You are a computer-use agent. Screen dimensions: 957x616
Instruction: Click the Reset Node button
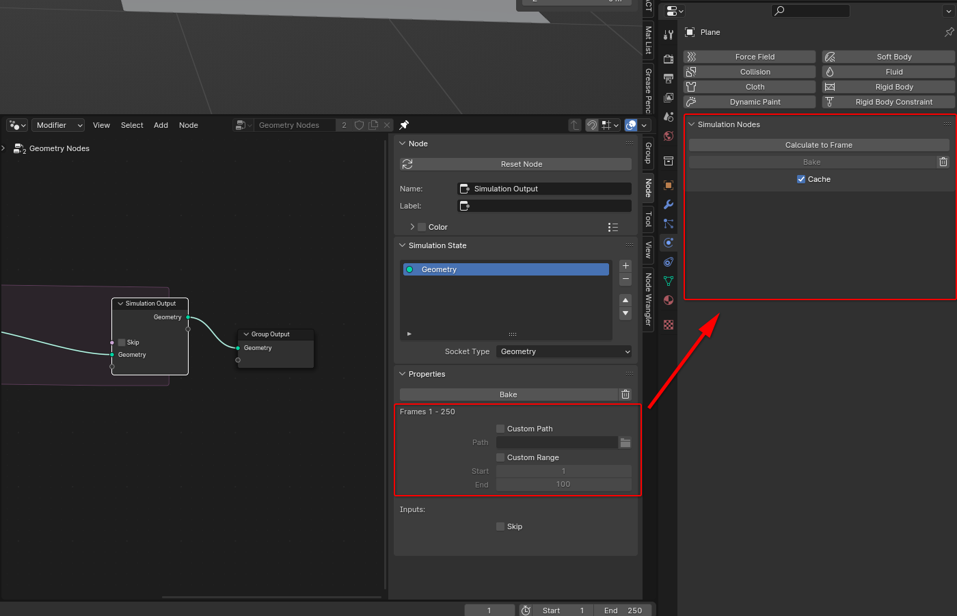pyautogui.click(x=516, y=164)
